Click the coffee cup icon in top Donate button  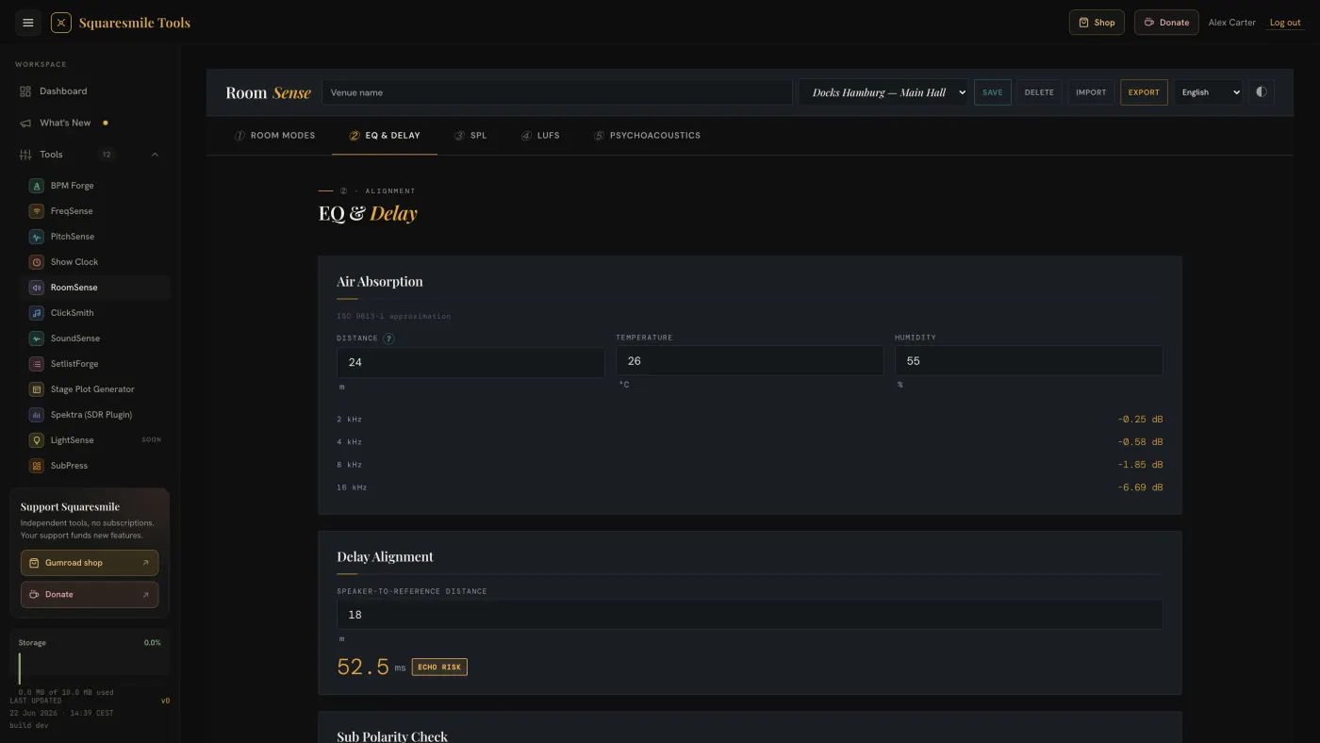pos(1149,23)
